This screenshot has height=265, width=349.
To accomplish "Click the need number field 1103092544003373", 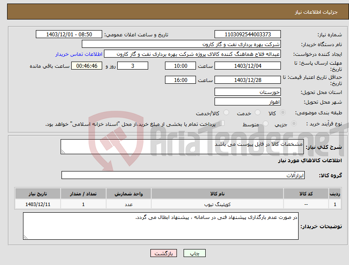I will [248, 35].
